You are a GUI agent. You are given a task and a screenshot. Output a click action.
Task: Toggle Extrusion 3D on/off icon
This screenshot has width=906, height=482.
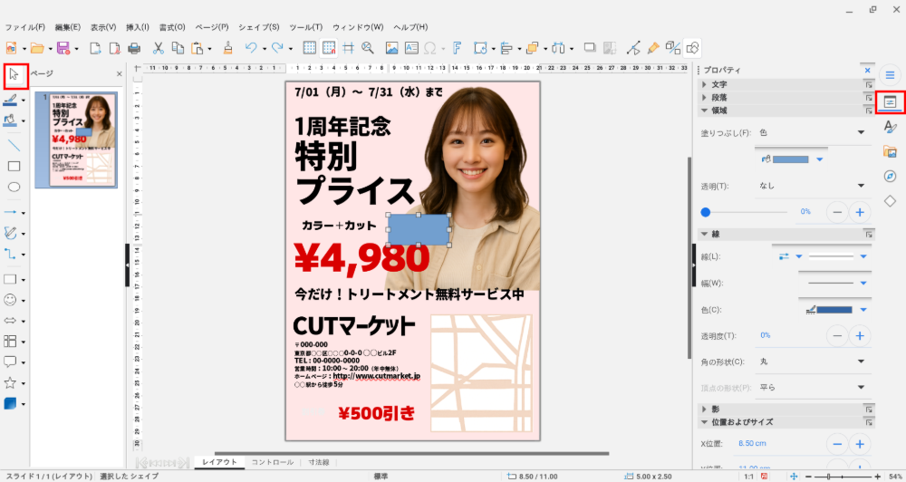[x=673, y=48]
